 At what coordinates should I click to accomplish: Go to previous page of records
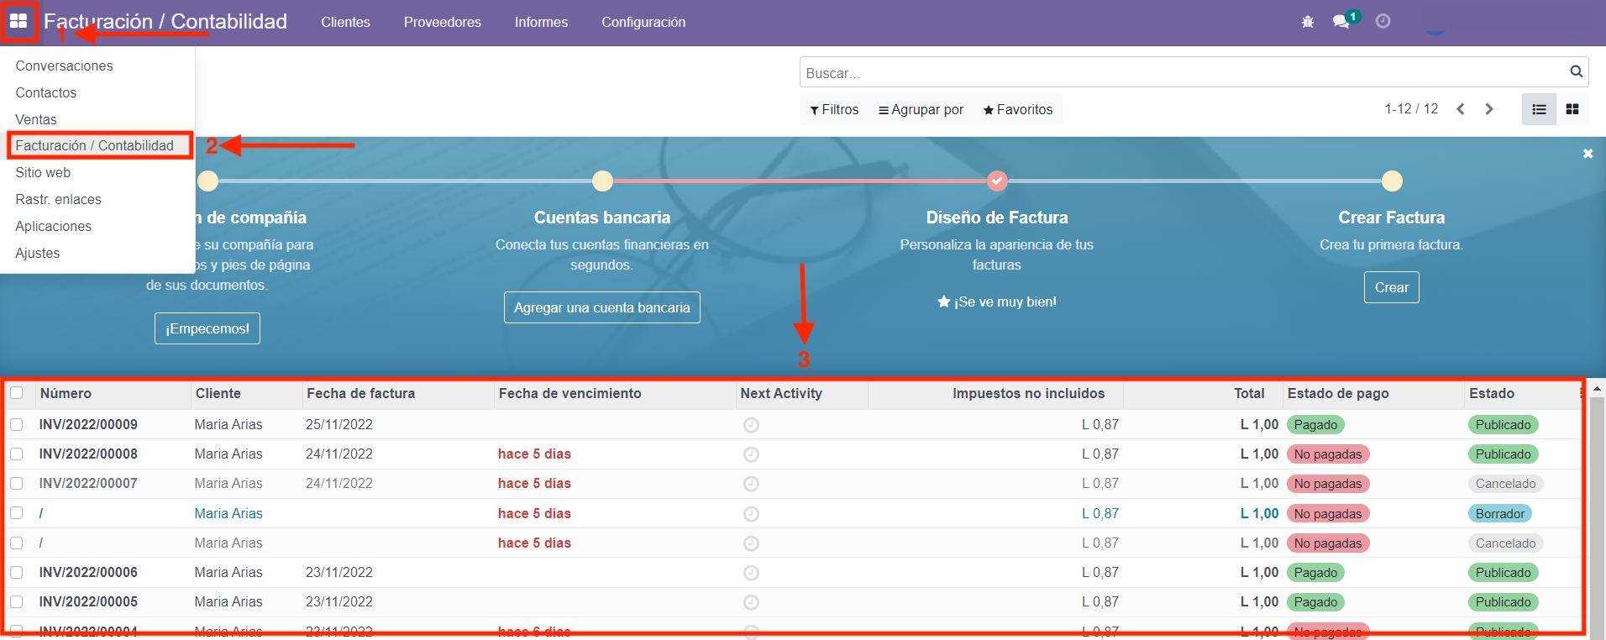pos(1461,109)
